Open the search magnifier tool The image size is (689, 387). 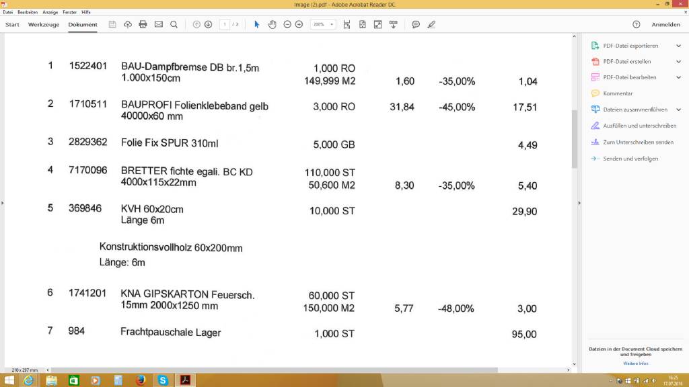click(174, 24)
